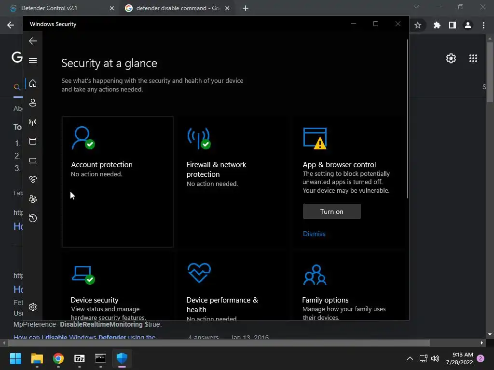Open the taskbar clock showing 9:13 AM

pyautogui.click(x=459, y=358)
